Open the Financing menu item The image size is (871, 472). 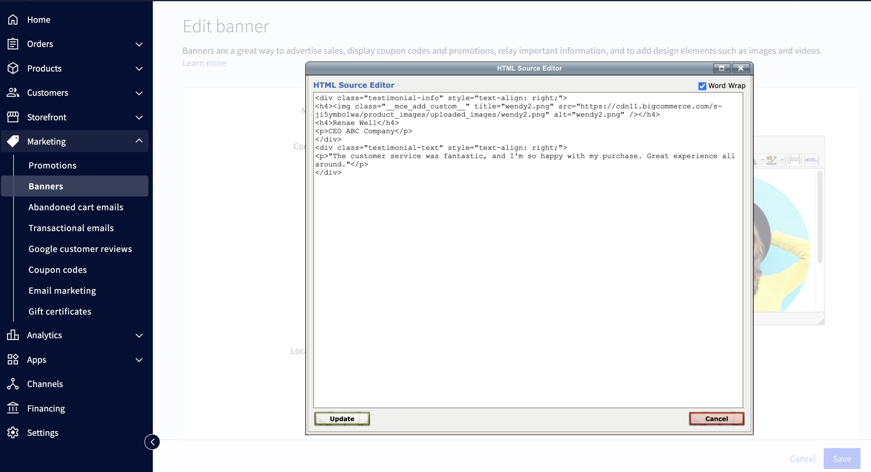tap(46, 408)
